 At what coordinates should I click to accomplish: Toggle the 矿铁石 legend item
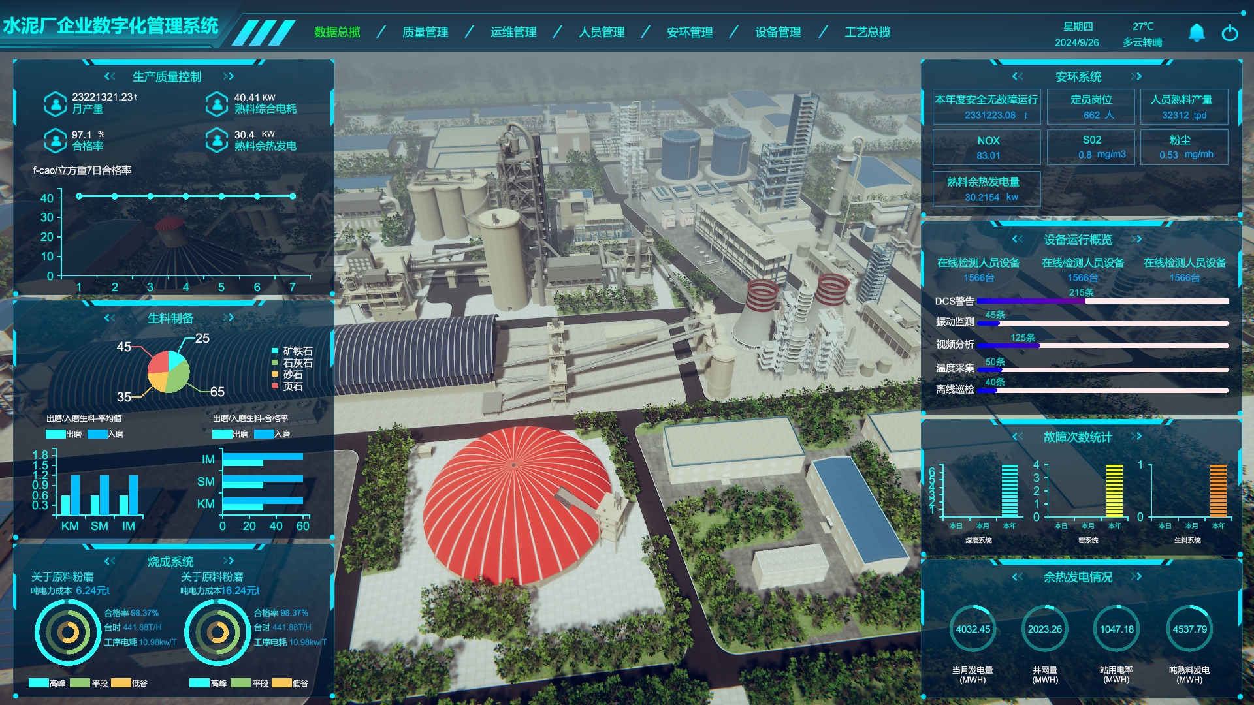(291, 351)
